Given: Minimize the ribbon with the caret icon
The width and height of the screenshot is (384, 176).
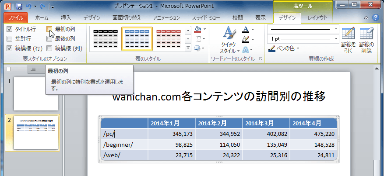Looking at the screenshot, I should (366, 18).
